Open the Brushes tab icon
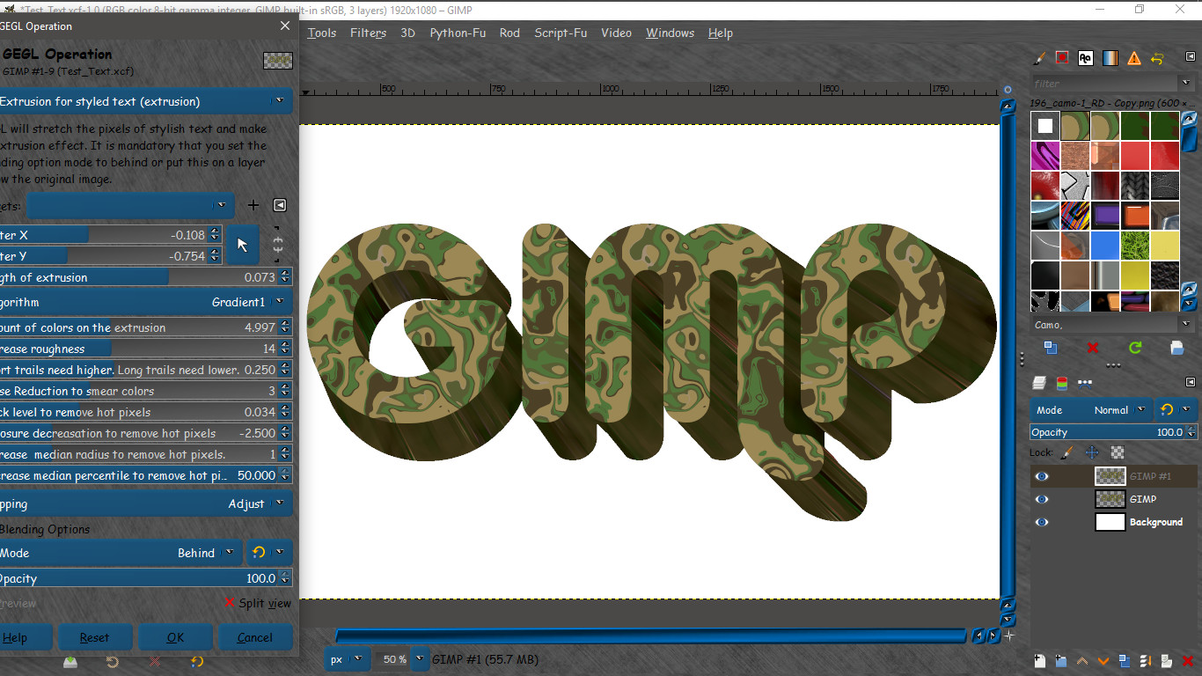The image size is (1202, 676). click(1039, 58)
